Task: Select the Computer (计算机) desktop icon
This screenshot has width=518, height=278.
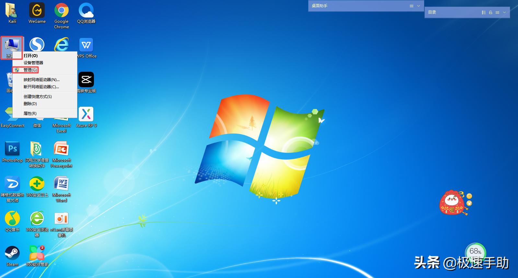Action: [12, 47]
